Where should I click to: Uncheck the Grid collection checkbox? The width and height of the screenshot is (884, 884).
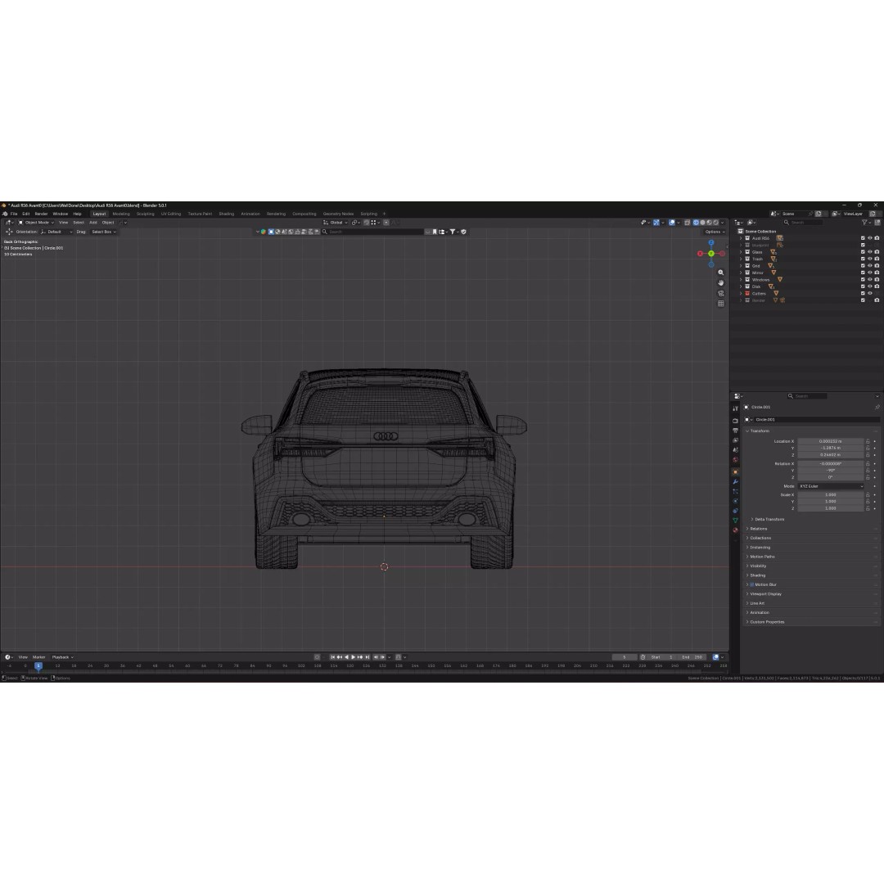[x=863, y=266]
